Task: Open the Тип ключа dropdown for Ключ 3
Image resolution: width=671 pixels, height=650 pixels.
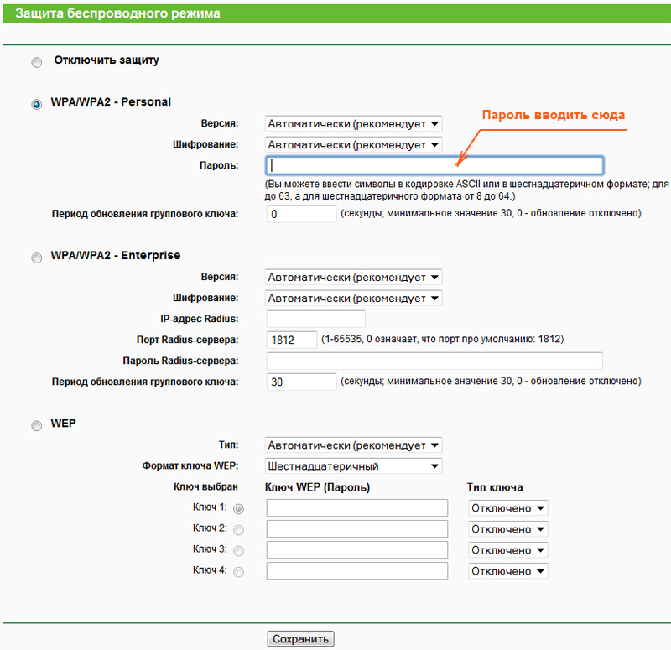Action: tap(508, 550)
